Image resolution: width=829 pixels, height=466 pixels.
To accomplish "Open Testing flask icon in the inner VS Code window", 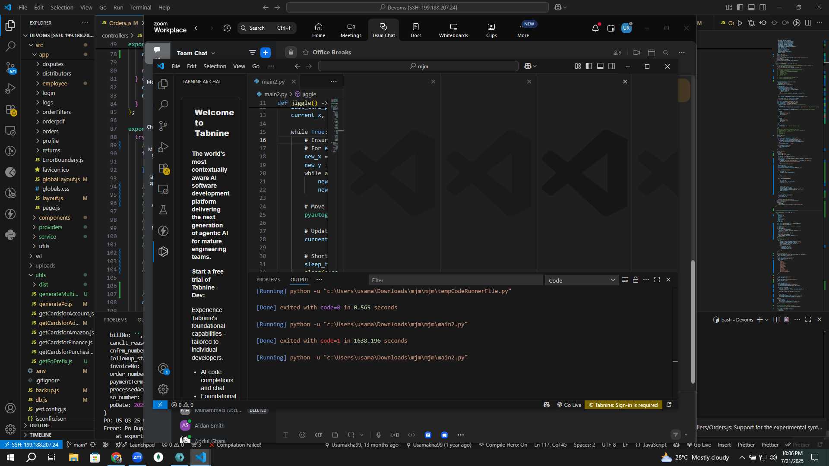I will 163,210.
